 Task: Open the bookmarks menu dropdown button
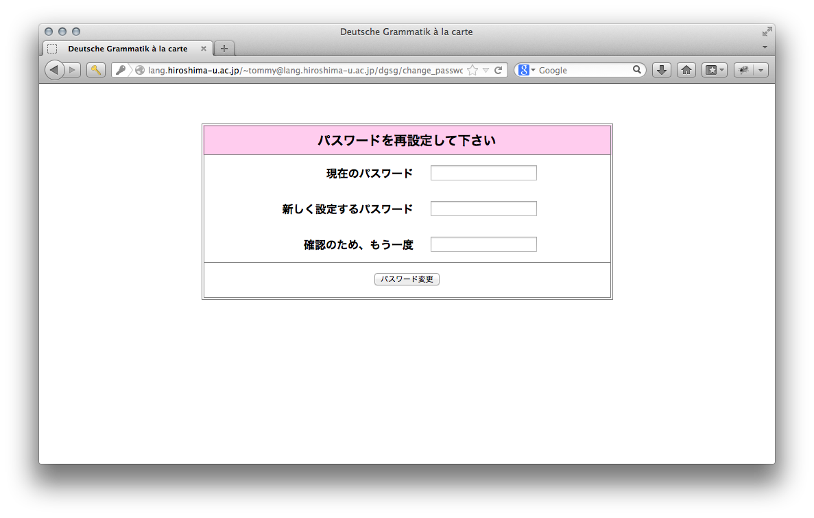[715, 70]
